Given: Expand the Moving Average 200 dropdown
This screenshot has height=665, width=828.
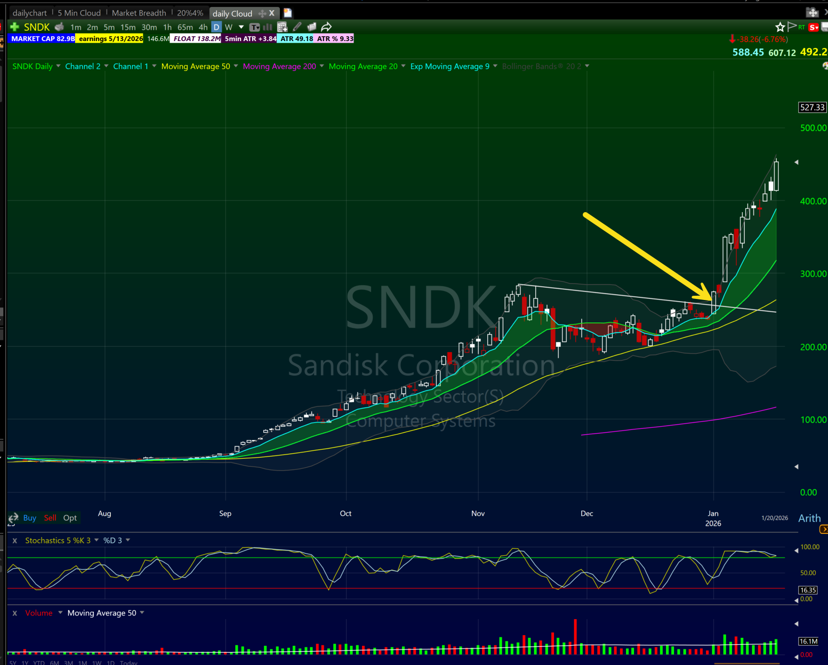Looking at the screenshot, I should (x=321, y=66).
